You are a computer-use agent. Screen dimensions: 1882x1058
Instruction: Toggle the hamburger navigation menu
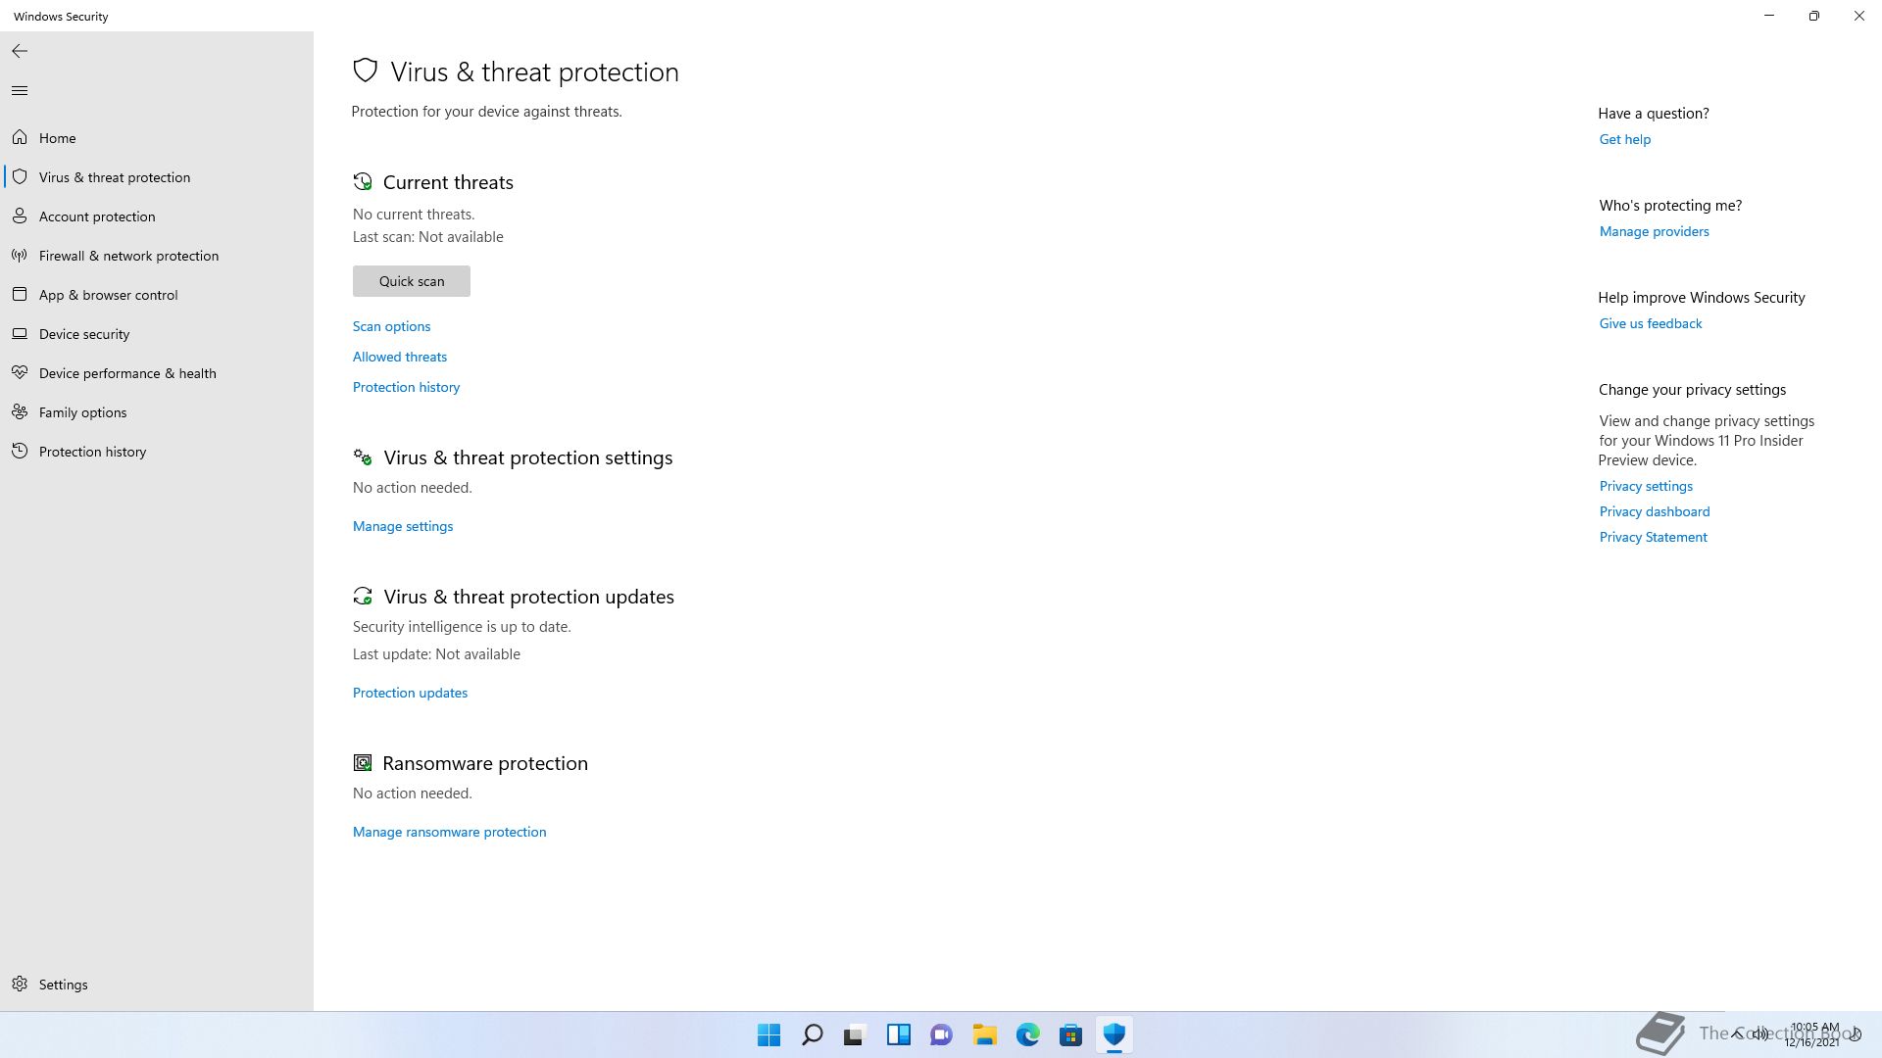20,91
